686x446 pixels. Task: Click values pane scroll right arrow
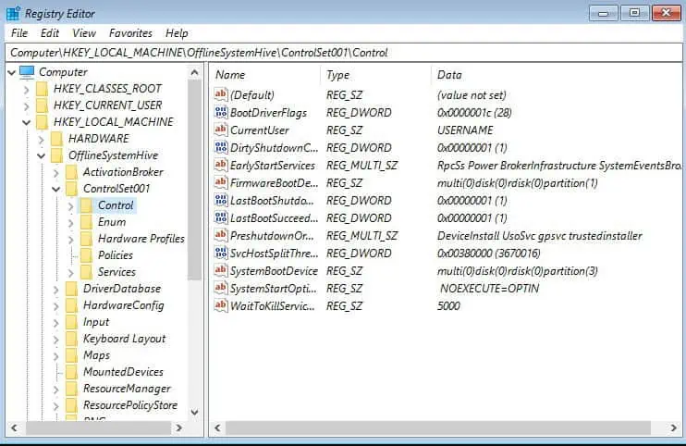[x=673, y=427]
